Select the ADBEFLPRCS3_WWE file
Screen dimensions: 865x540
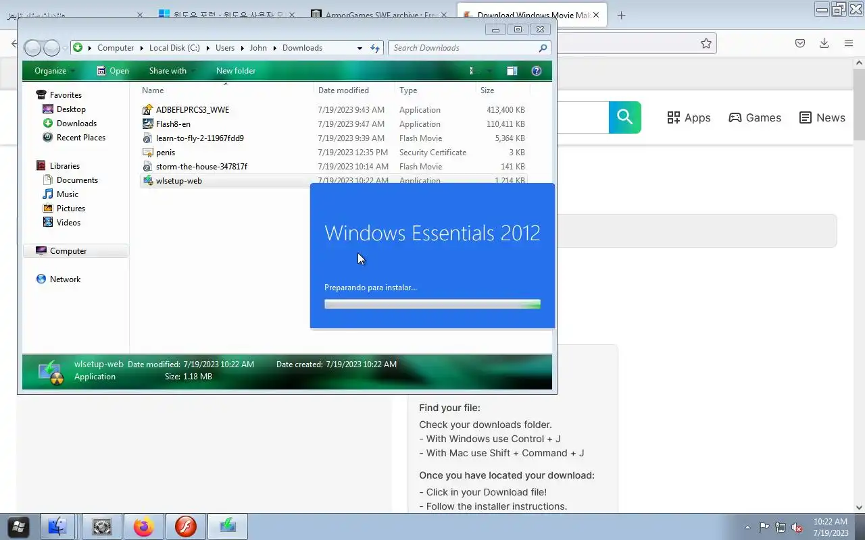[x=193, y=110]
